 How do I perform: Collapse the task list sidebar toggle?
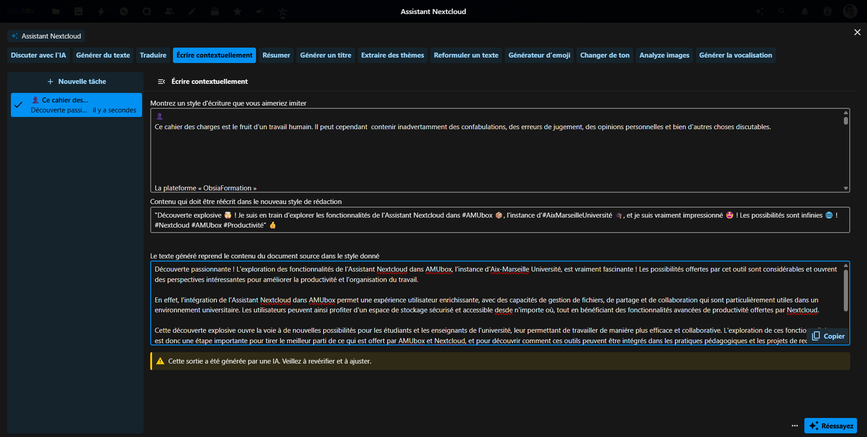(x=161, y=82)
